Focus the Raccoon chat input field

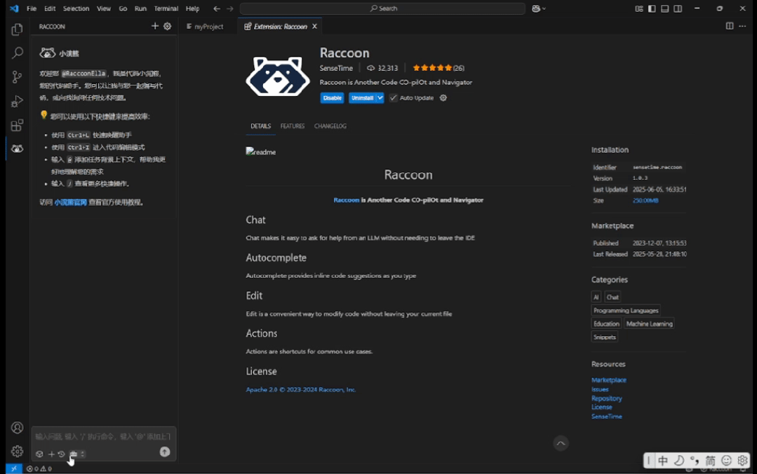(103, 436)
